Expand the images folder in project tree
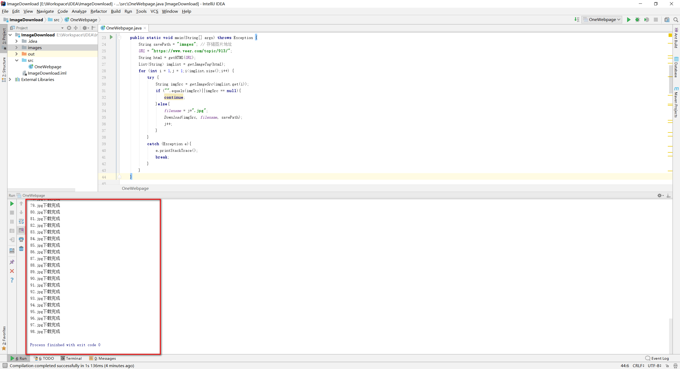Screen dimensions: 680x369 tap(16, 48)
